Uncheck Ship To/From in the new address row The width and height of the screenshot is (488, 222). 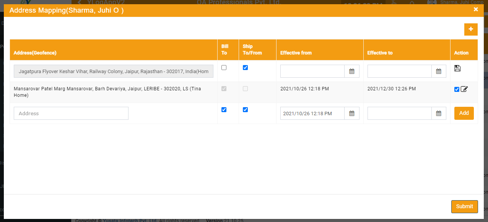click(x=246, y=109)
